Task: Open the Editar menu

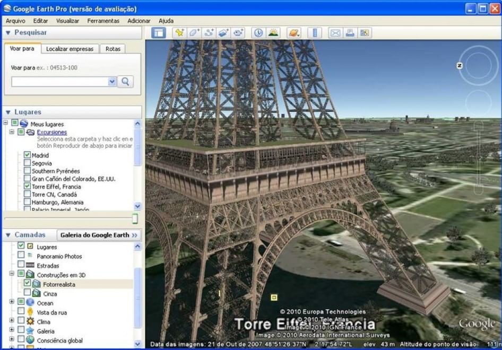Action: click(40, 21)
